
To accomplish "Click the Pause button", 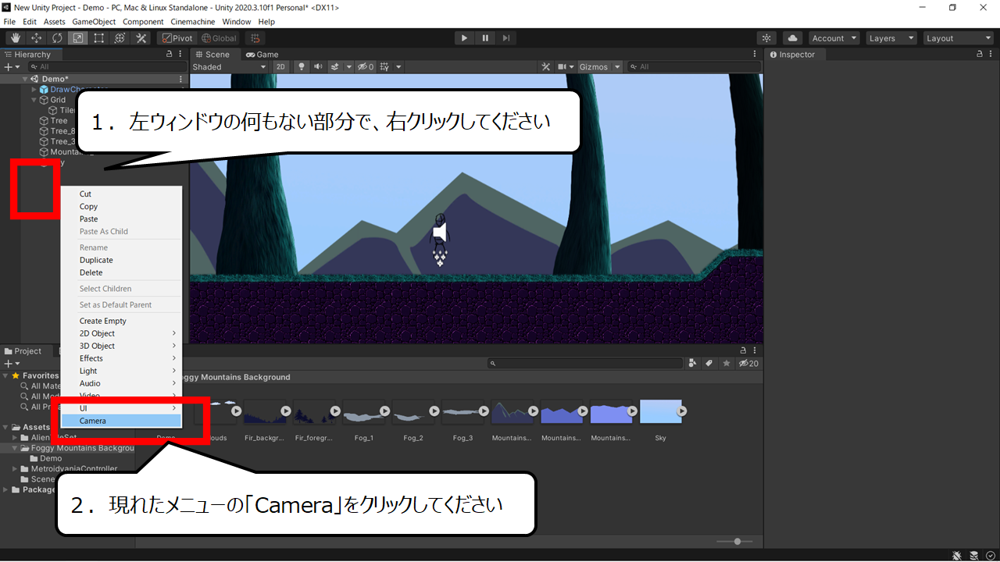I will [x=486, y=38].
